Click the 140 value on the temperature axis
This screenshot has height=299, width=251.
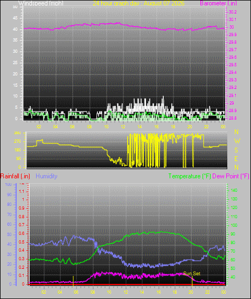tap(234, 190)
